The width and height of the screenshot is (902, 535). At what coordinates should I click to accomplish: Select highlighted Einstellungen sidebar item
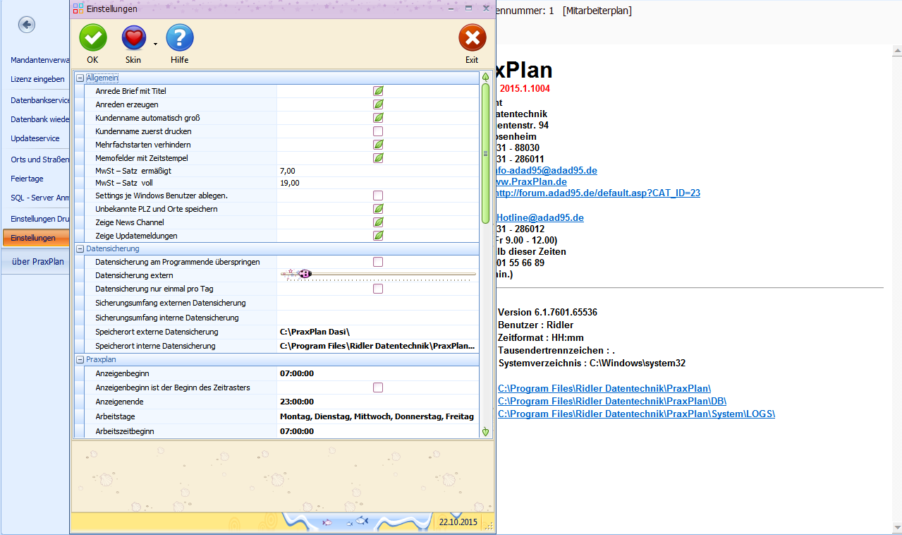[36, 238]
